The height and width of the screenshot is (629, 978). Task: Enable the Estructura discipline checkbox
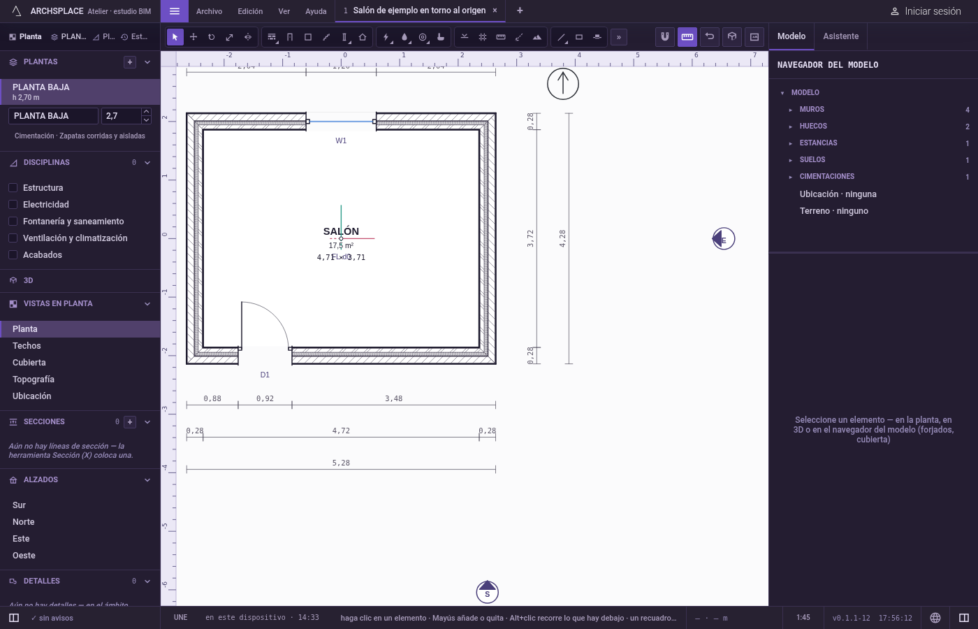point(13,188)
